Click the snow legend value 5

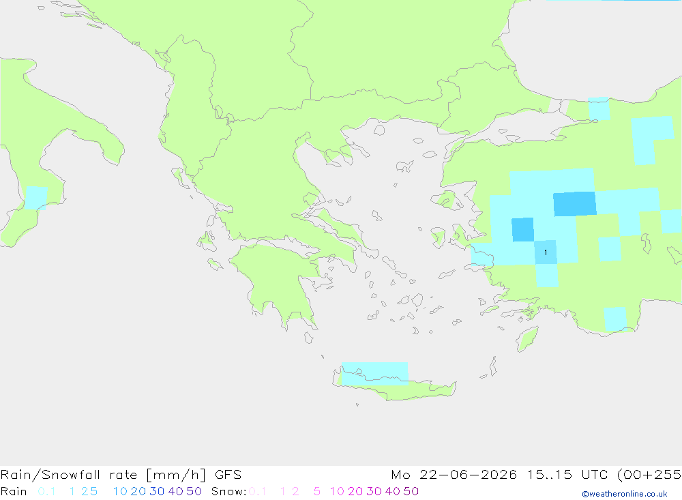point(317,491)
